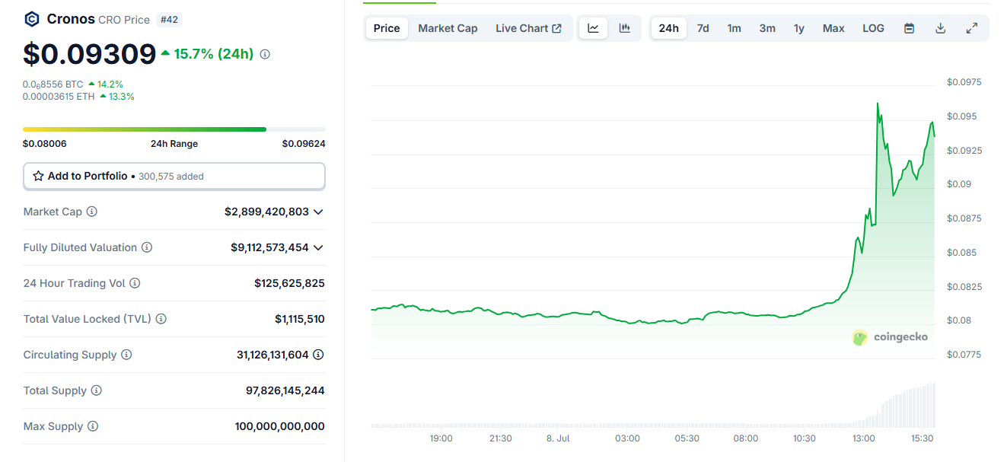Click the 300,575 added text
The width and height of the screenshot is (1007, 462).
(171, 177)
